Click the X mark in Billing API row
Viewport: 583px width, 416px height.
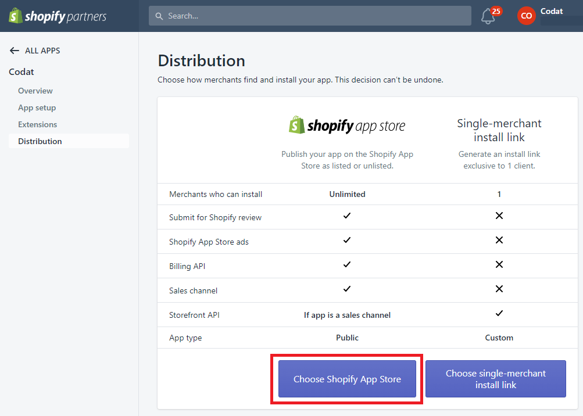pyautogui.click(x=499, y=264)
